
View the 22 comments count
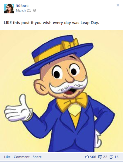(x=105, y=157)
